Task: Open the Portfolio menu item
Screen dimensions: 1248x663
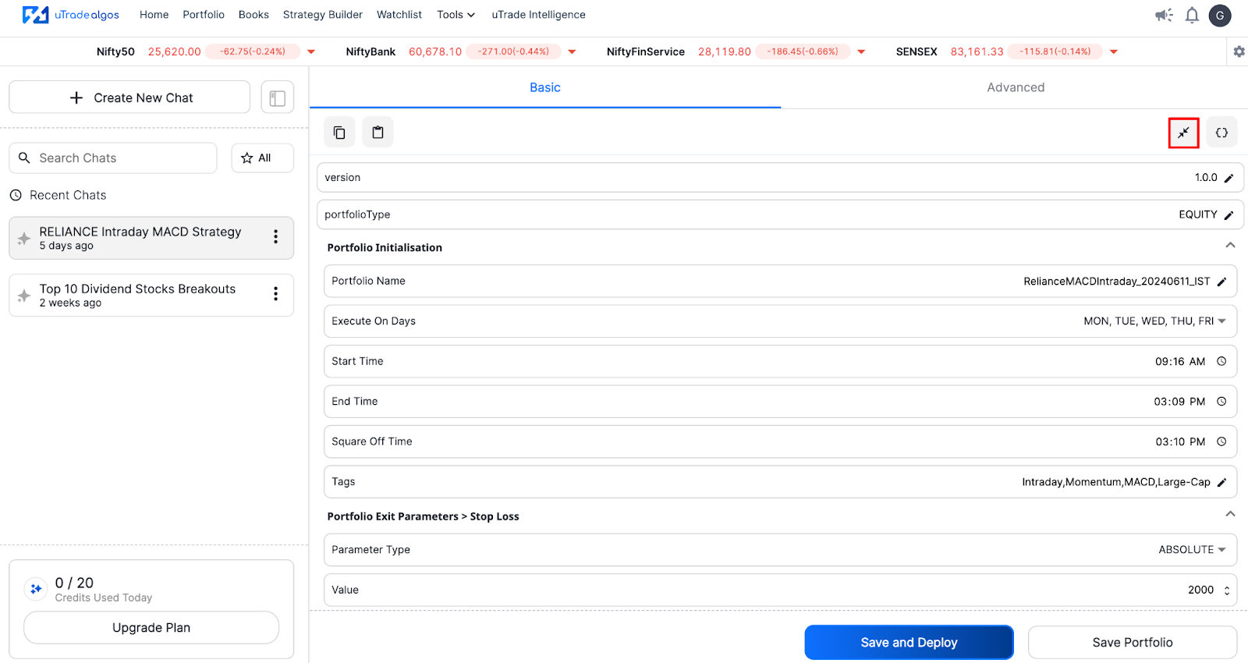Action: (x=204, y=15)
